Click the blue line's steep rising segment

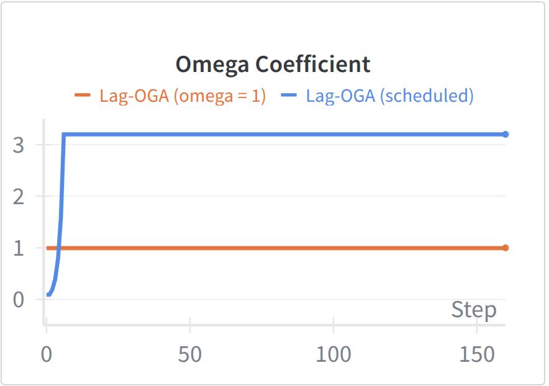click(61, 205)
